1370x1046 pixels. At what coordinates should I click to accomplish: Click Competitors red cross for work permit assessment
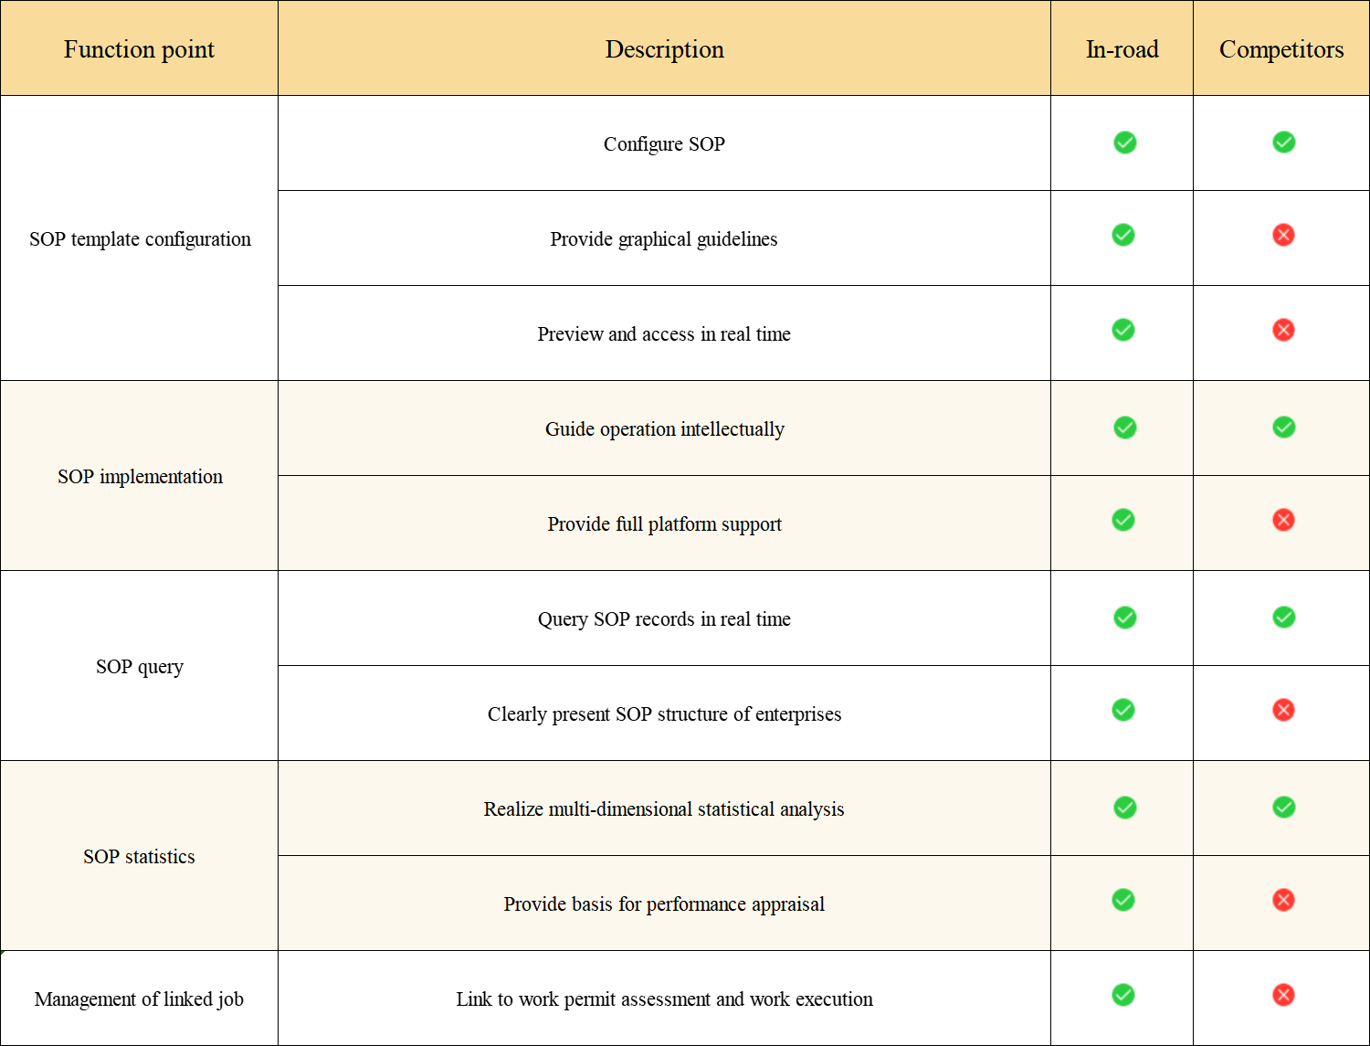pos(1283,995)
